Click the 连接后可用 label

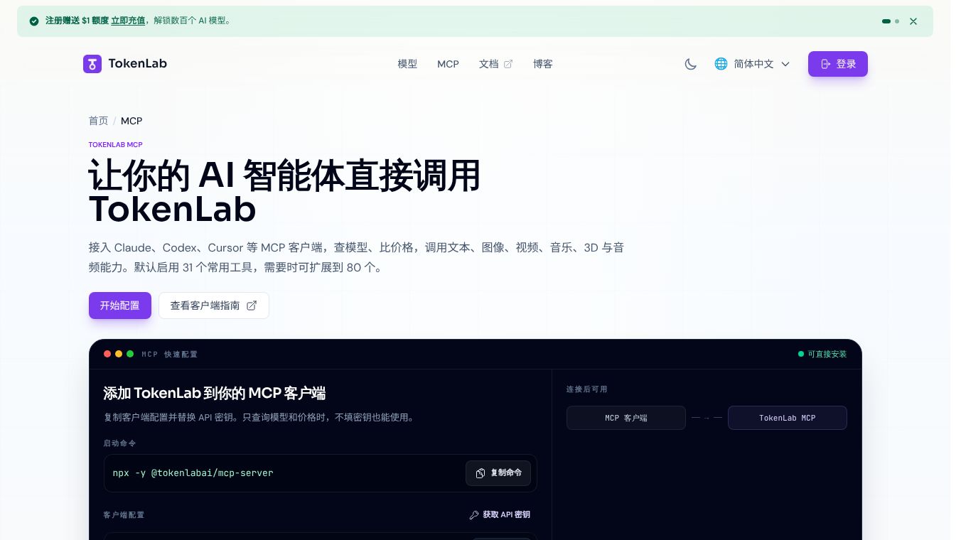coord(587,389)
